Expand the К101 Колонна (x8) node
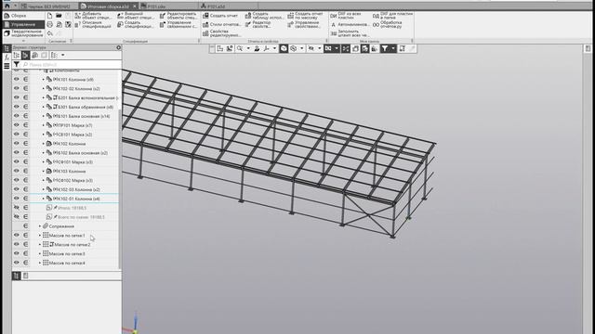 tap(44, 80)
